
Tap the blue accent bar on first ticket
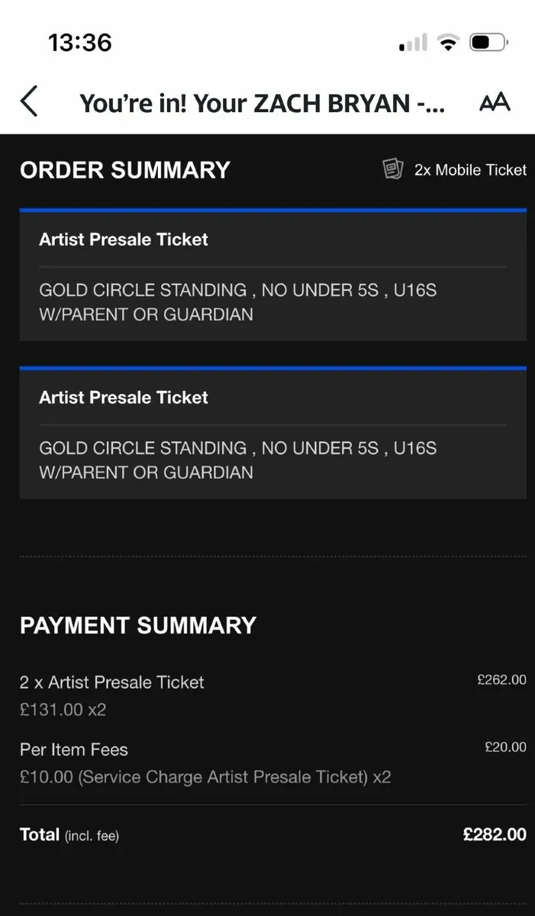click(272, 209)
